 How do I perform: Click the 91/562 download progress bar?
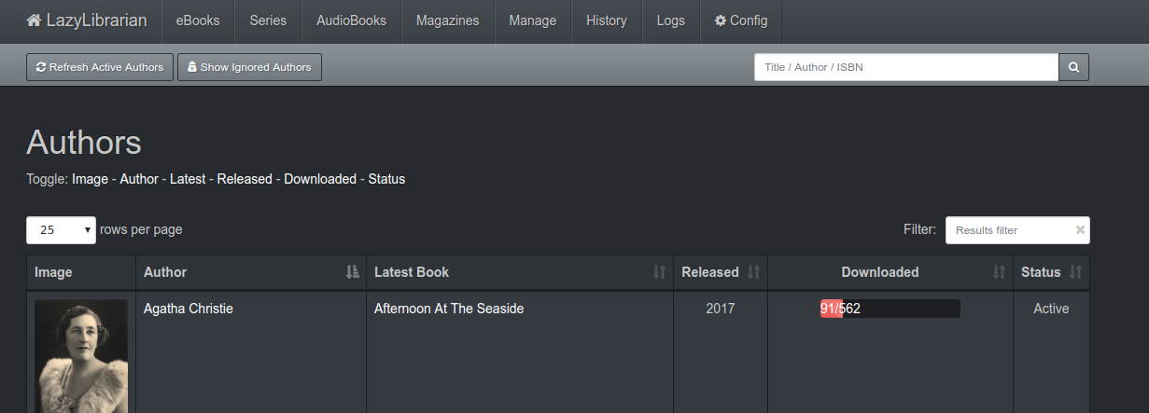point(890,309)
